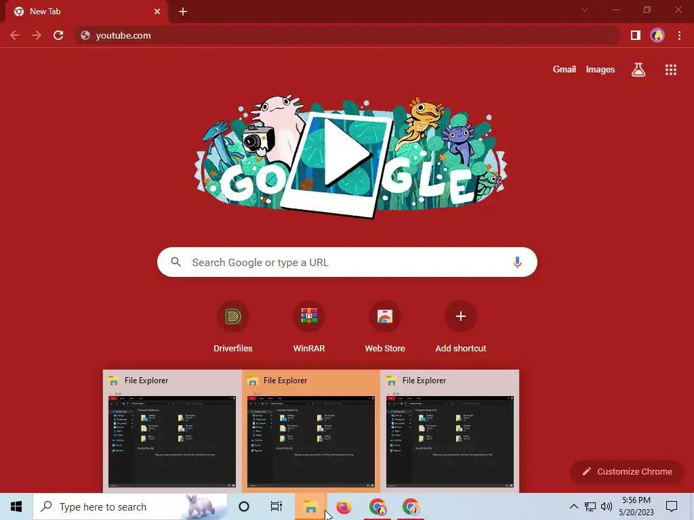Click the File Explorer taskbar icon
This screenshot has width=694, height=520.
click(310, 506)
